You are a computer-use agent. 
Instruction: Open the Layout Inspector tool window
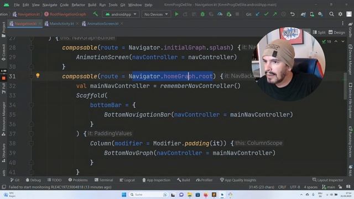pos(328,180)
